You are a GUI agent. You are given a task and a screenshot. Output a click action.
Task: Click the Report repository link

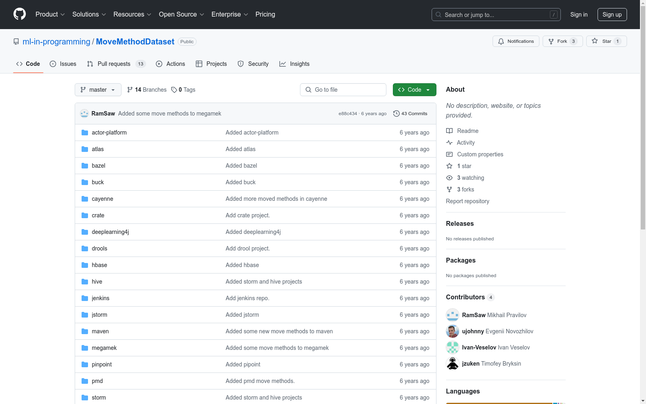(x=468, y=201)
